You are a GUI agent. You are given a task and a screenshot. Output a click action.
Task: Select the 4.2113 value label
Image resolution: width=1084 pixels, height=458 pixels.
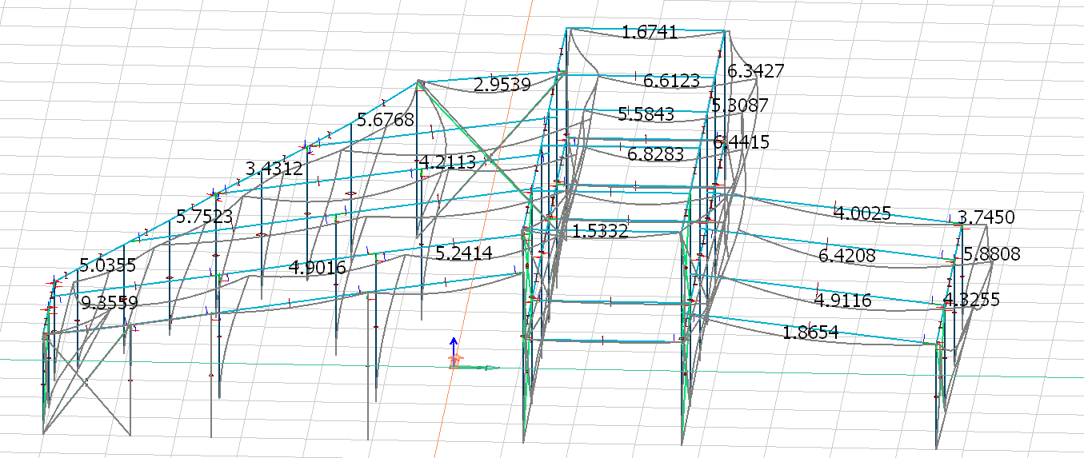[447, 163]
